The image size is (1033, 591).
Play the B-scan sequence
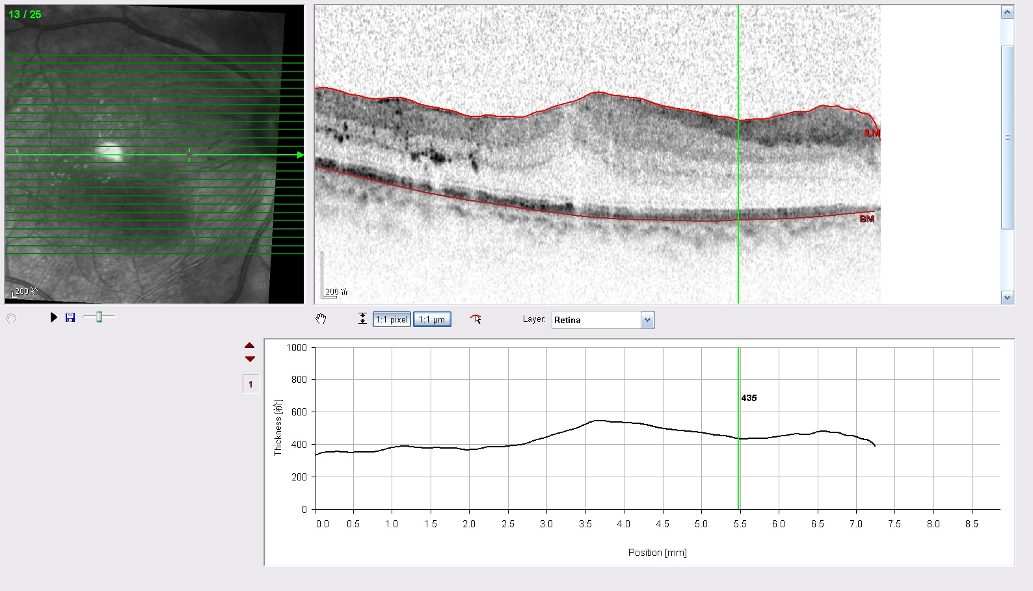(54, 317)
